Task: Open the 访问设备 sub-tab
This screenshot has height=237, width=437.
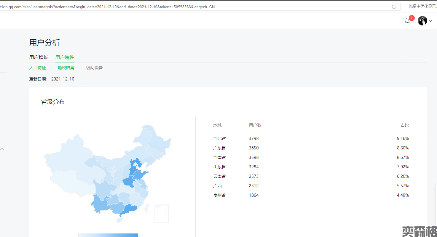Action: pyautogui.click(x=94, y=68)
